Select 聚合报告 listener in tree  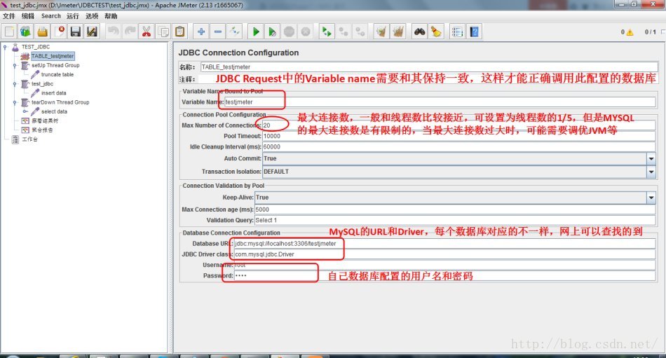click(x=42, y=130)
